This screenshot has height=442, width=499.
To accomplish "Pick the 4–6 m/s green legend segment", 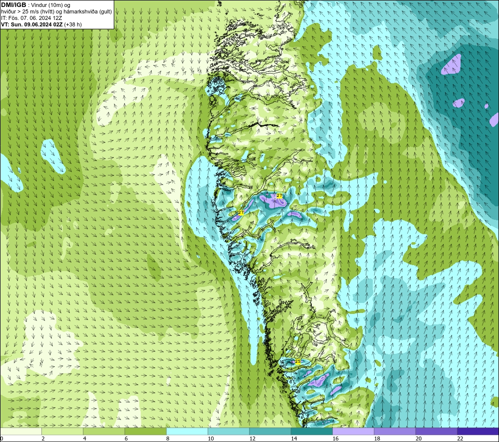I will click(x=104, y=431).
